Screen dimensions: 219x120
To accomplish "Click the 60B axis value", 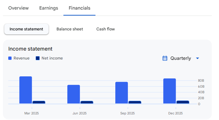I will tap(201, 86).
